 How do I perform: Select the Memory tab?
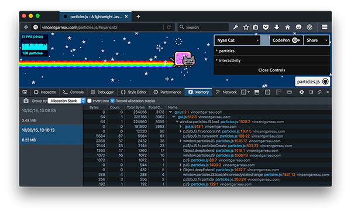tap(198, 92)
